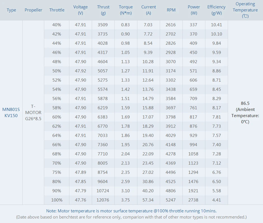263x223 pixels.
Task: Click the 5247 RPM value
Action: point(171,200)
